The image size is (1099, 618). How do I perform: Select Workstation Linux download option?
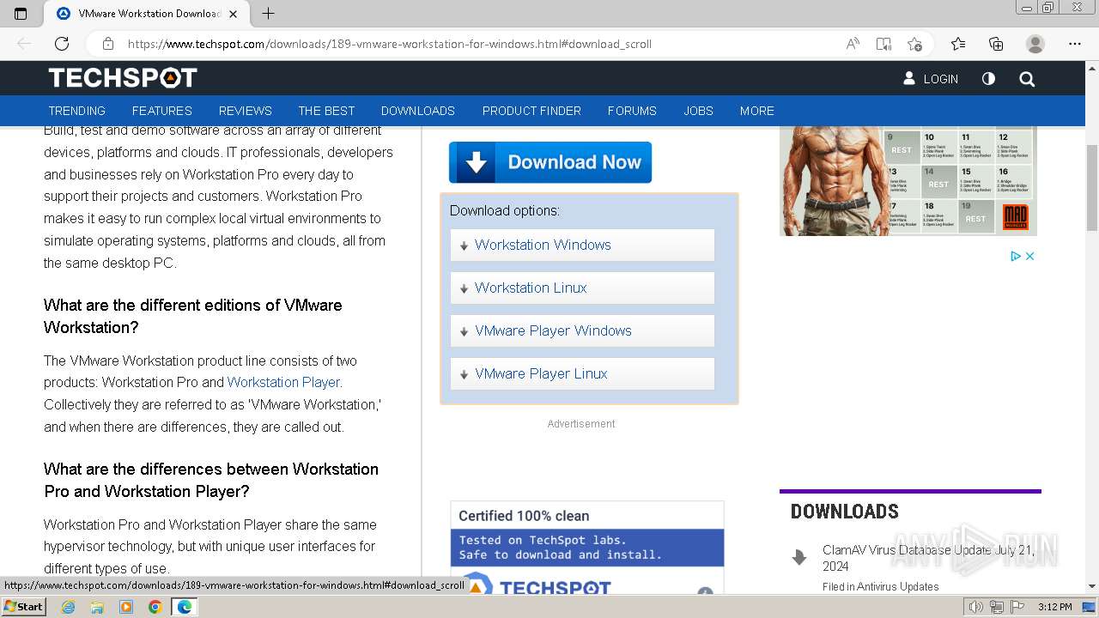click(582, 288)
